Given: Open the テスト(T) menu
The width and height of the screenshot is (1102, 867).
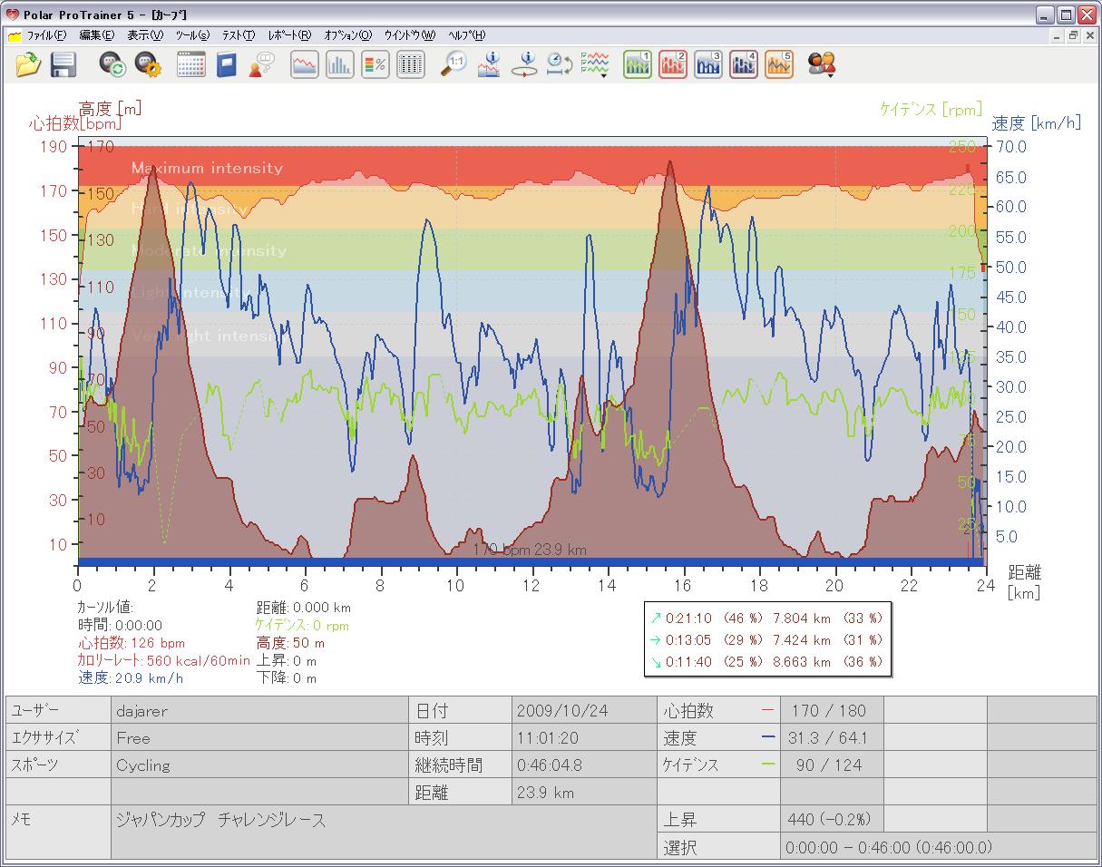Looking at the screenshot, I should tap(239, 35).
